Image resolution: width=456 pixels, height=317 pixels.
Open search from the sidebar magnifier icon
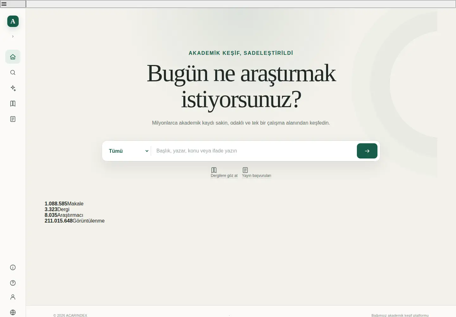click(x=13, y=72)
